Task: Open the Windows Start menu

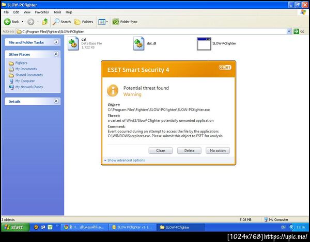Action: pos(15,228)
